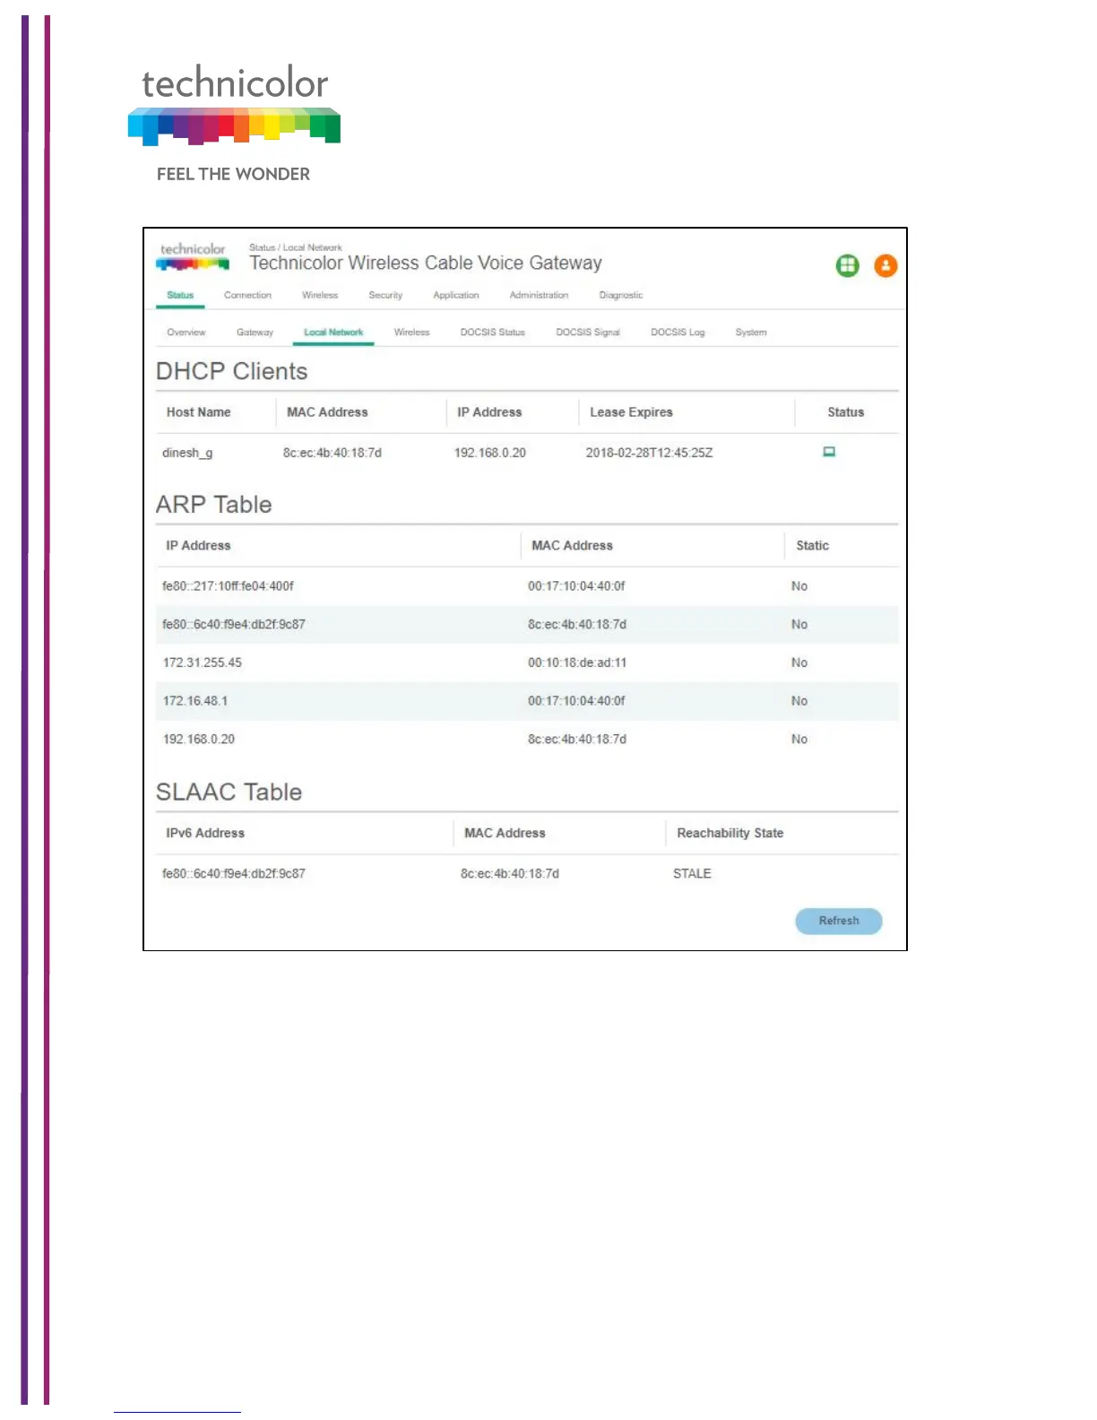
Task: Select ARP entry 172.31.255.45
Action: pyautogui.click(x=203, y=663)
